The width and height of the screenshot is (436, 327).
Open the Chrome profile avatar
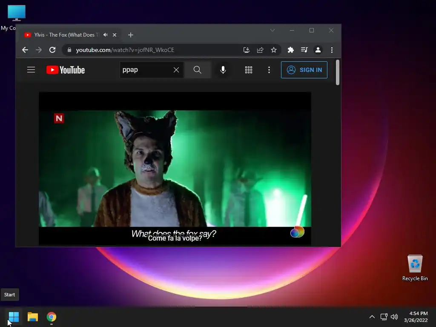click(318, 50)
